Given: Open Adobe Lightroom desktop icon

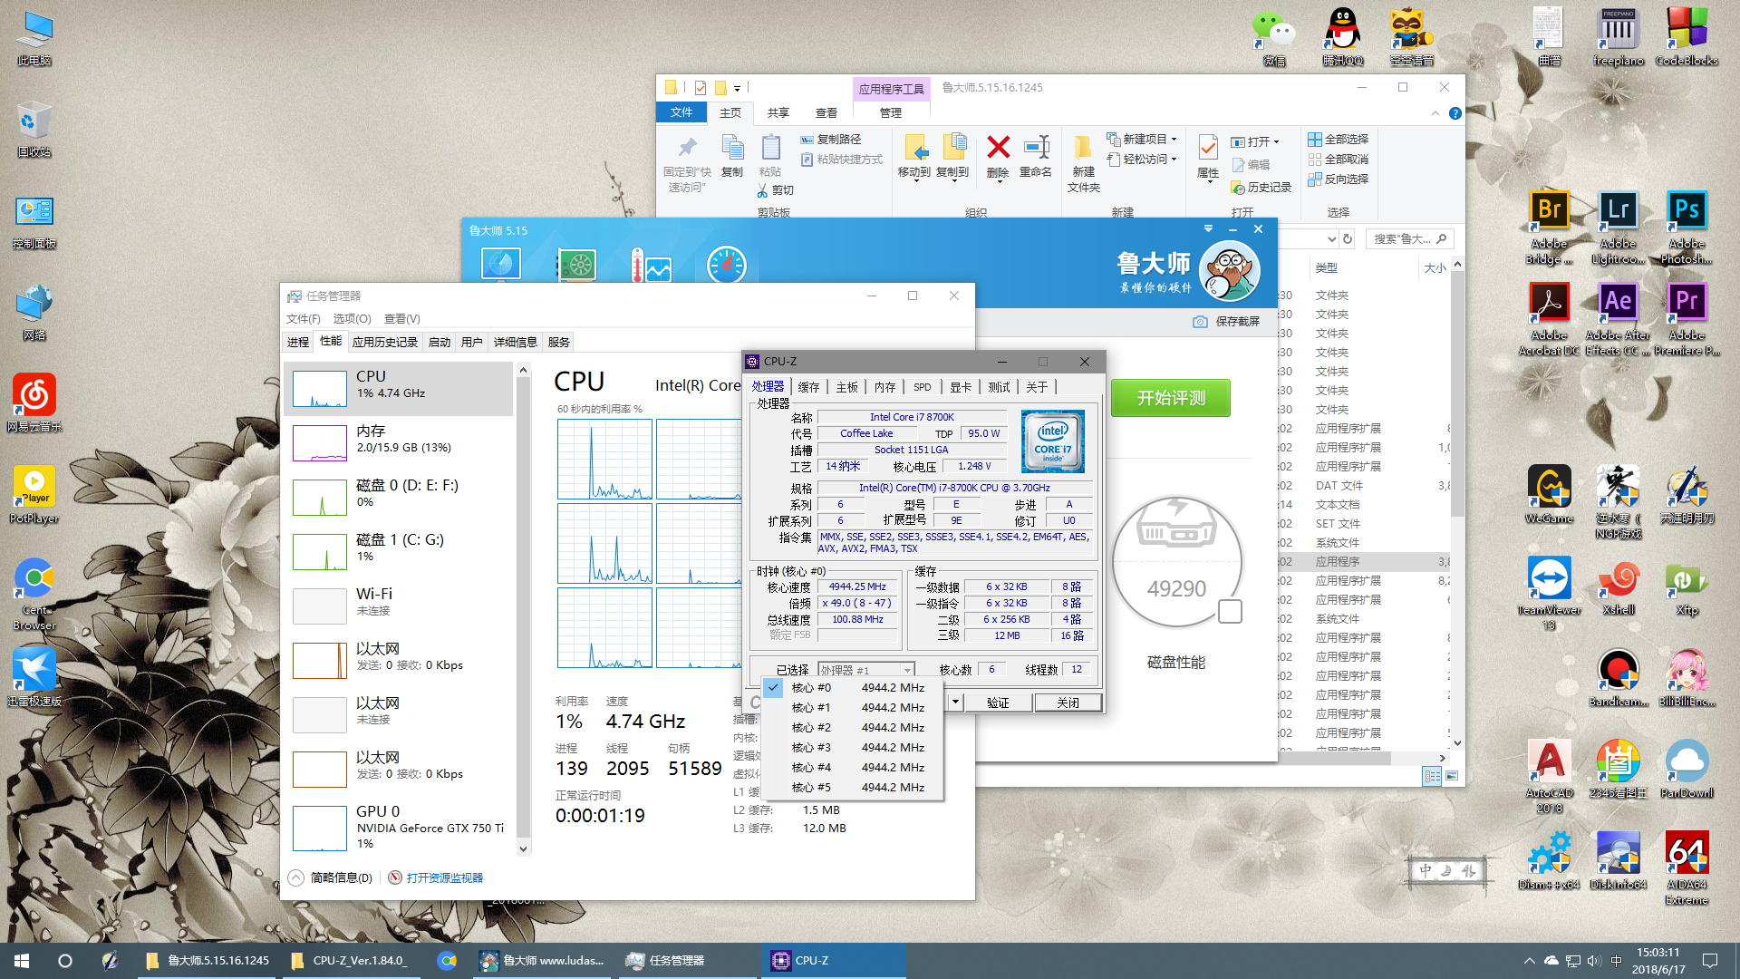Looking at the screenshot, I should [x=1618, y=228].
